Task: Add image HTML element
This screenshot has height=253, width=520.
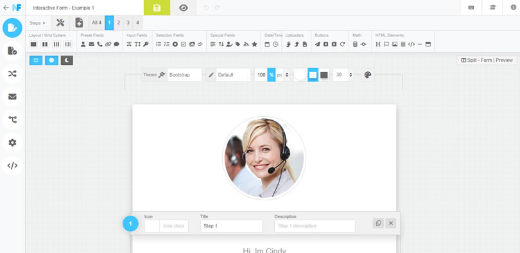Action: pos(395,44)
